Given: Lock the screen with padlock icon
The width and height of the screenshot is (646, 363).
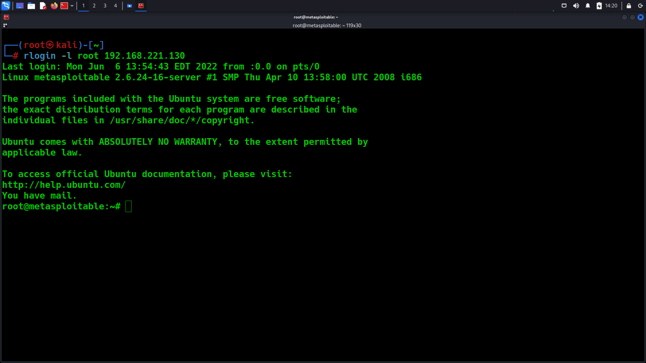Looking at the screenshot, I should tap(629, 6).
